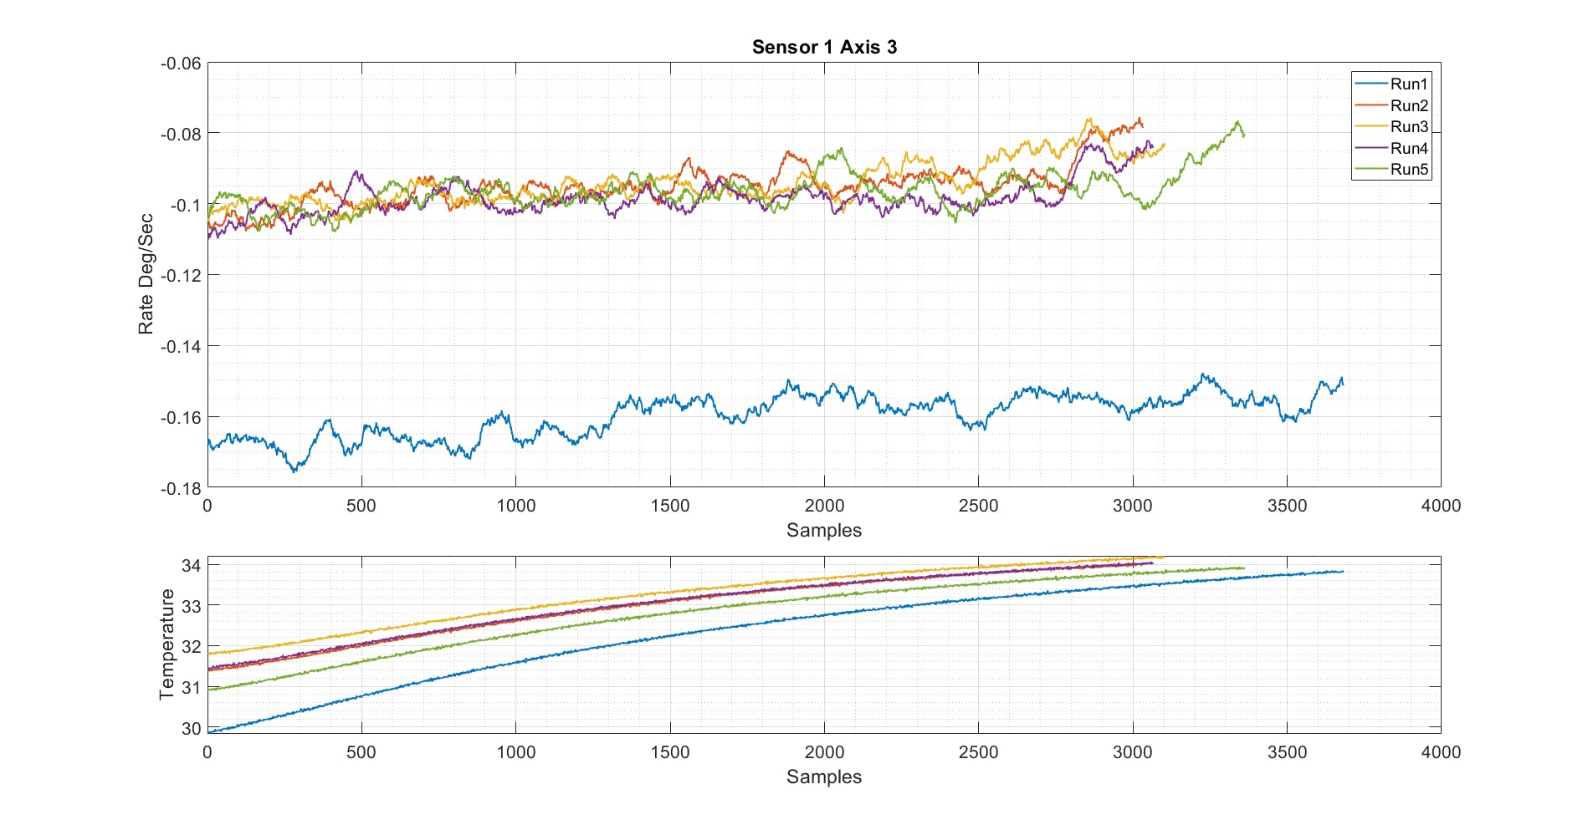The image size is (1593, 825).
Task: Click the 34 tick on temperature axis
Action: point(191,566)
